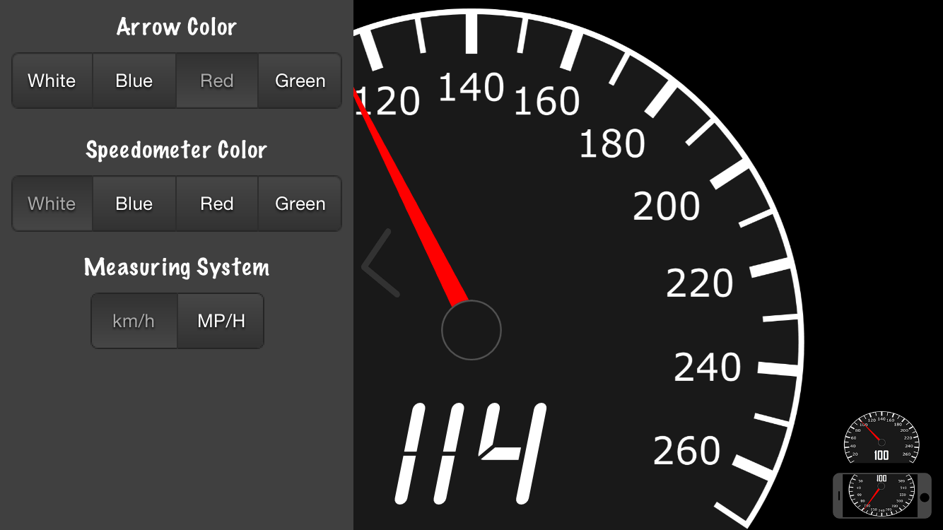Set arrow color to White

[x=52, y=81]
